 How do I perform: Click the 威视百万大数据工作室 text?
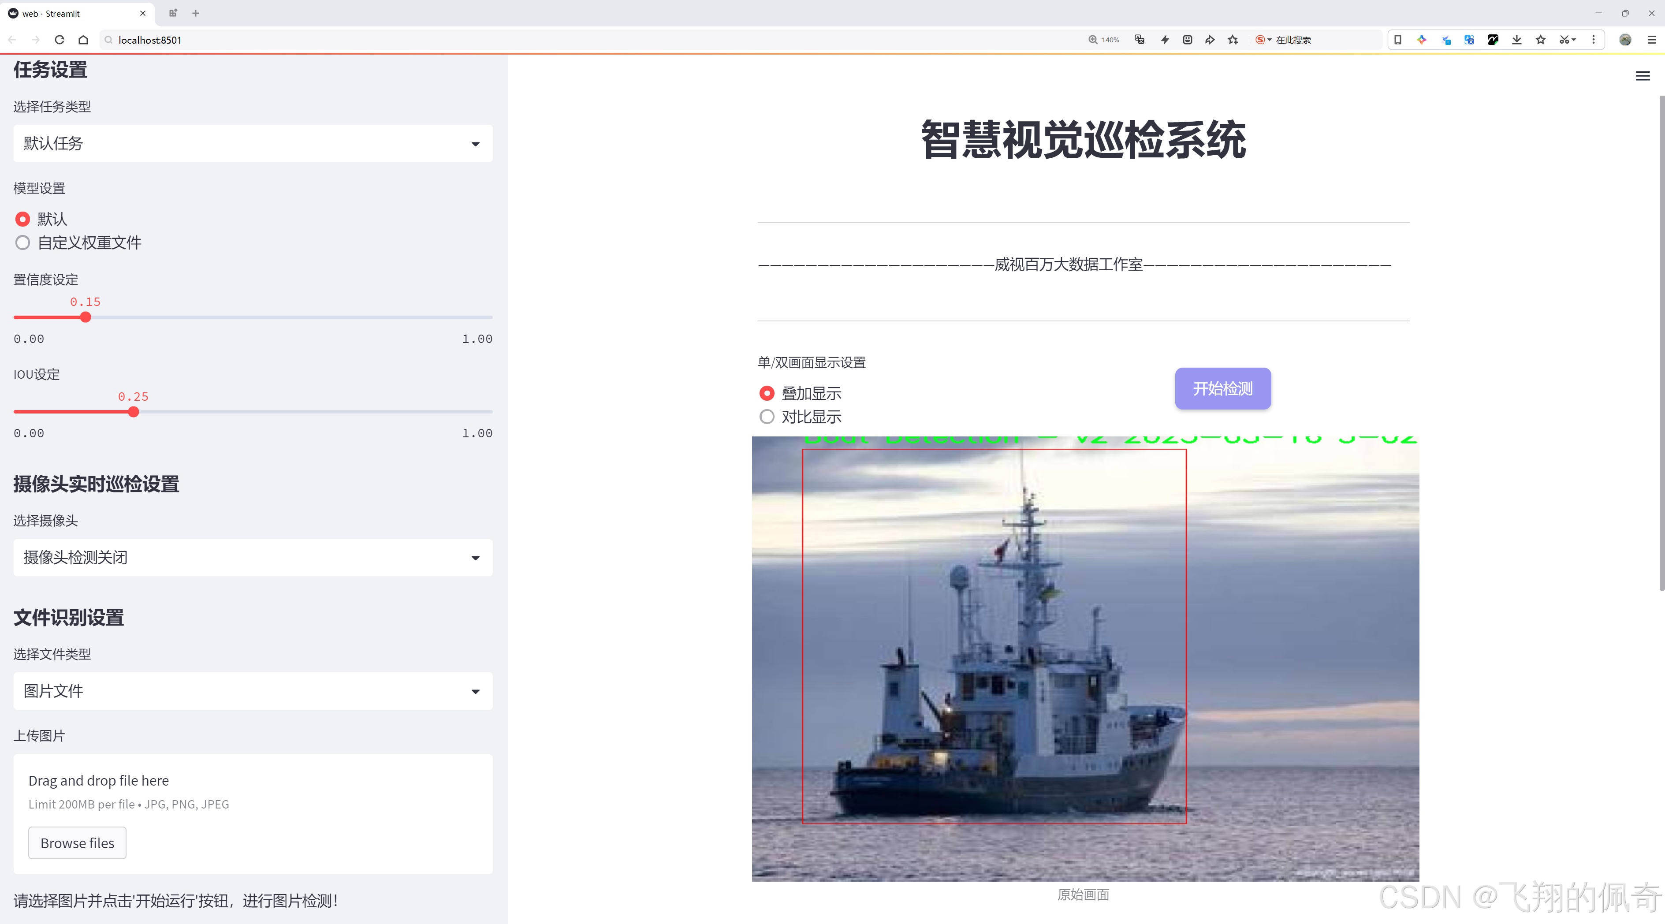coord(1069,264)
